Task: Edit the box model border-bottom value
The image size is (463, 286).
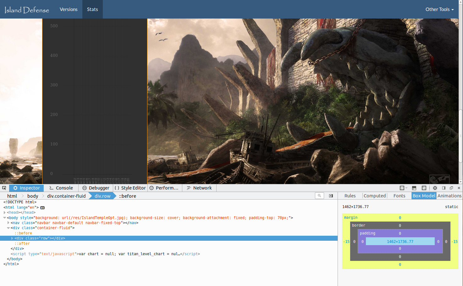Action: click(x=400, y=257)
